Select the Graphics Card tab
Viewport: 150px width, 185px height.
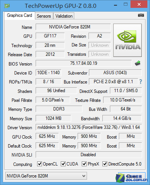19,15
